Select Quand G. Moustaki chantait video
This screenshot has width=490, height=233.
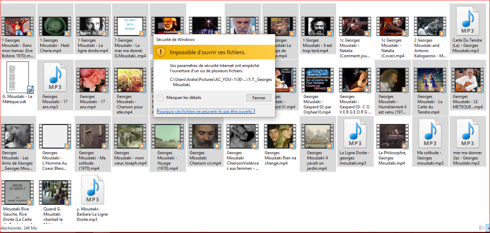55,193
